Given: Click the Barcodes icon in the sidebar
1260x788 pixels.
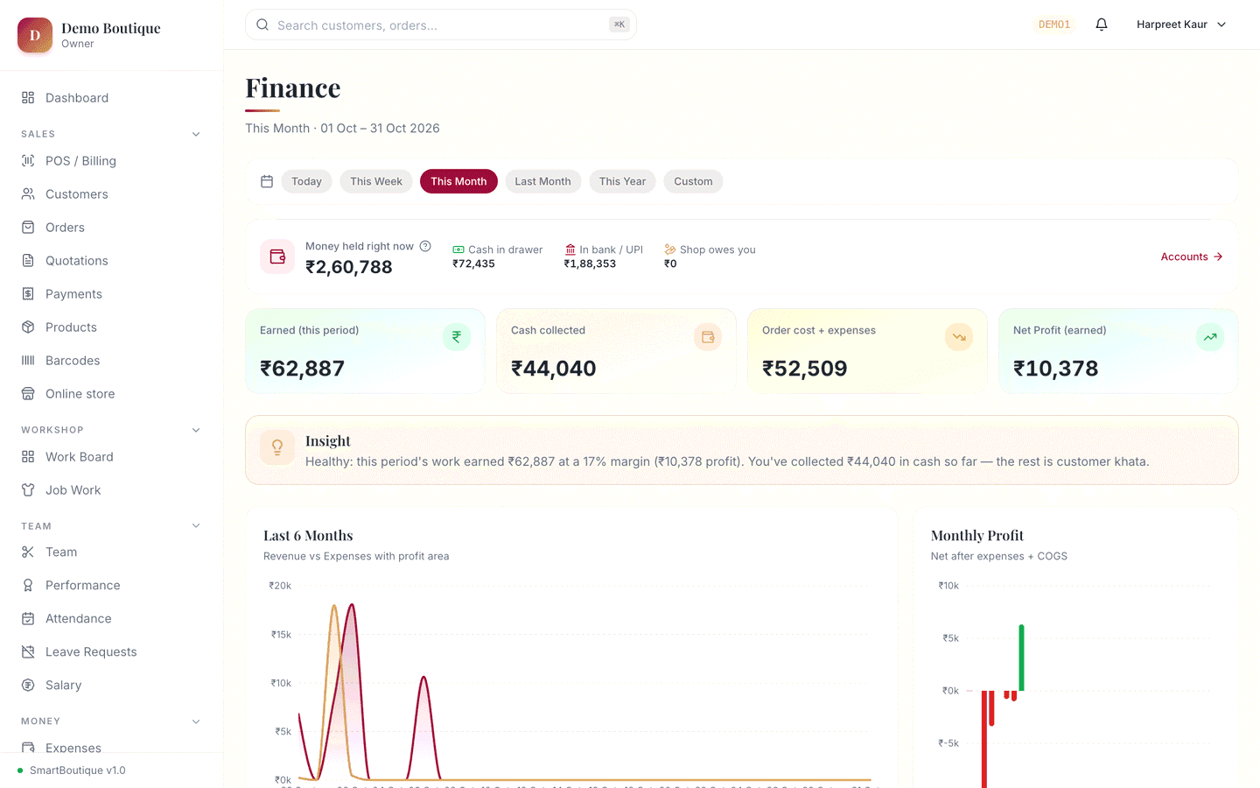Looking at the screenshot, I should click(28, 361).
